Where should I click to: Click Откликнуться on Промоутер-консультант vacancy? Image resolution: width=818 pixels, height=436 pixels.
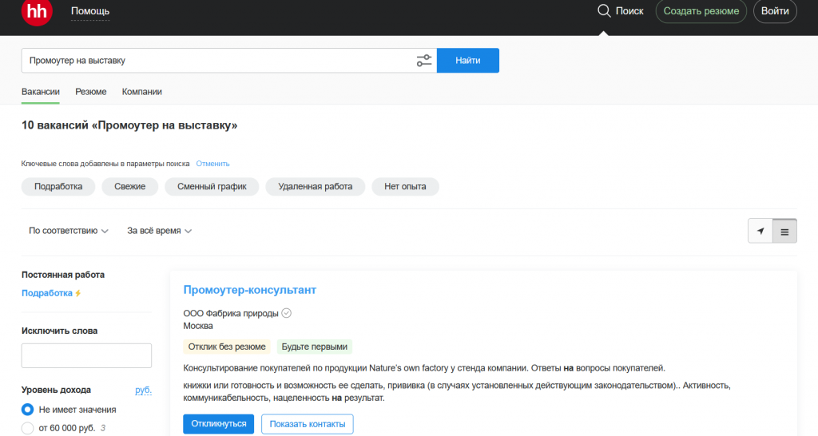pyautogui.click(x=218, y=424)
